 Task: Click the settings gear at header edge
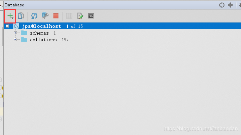pyautogui.click(x=240, y=5)
